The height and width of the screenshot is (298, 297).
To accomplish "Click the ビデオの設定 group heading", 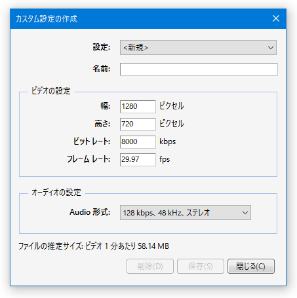I will pyautogui.click(x=51, y=91).
